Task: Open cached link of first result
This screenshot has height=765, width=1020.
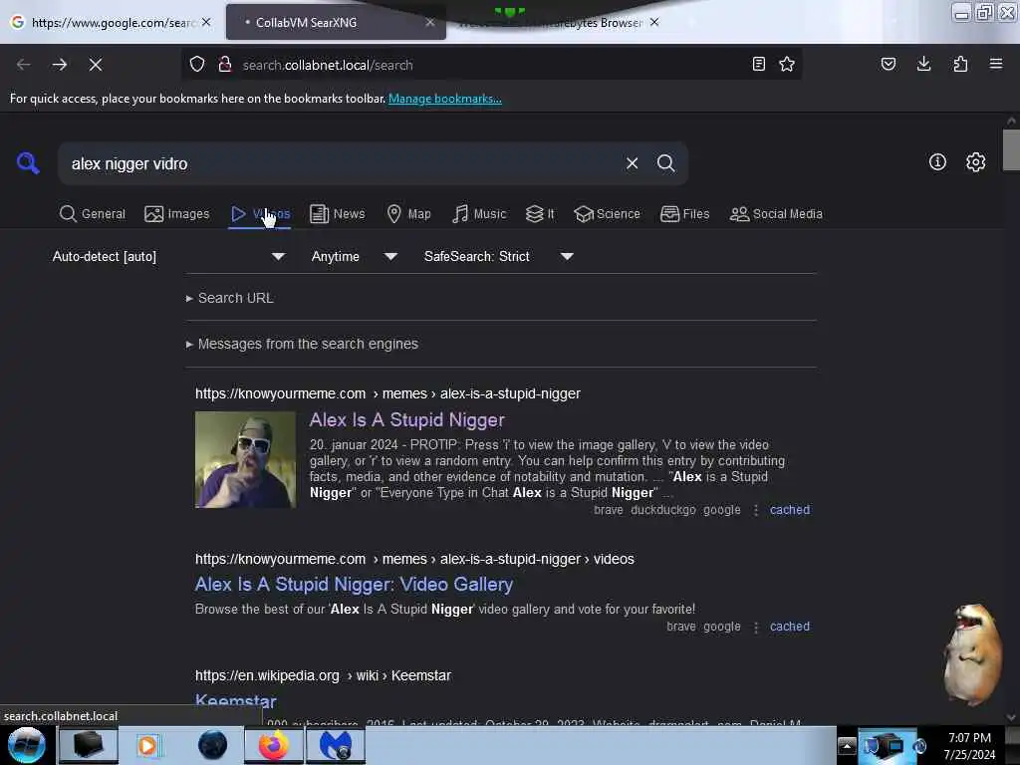Action: click(790, 509)
